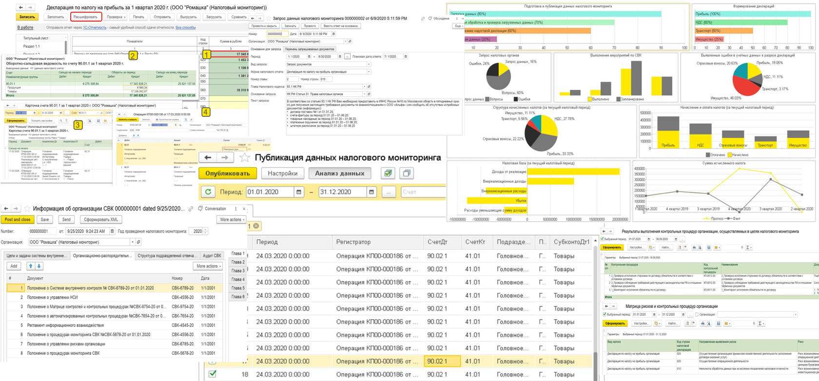Expand the Основание запроса dropdown
This screenshot has width=819, height=381.
pos(364,94)
